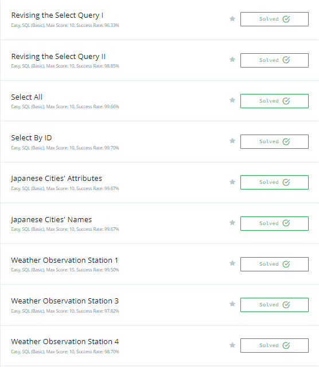Toggle the star for Weather Observation Station 3

coord(232,304)
